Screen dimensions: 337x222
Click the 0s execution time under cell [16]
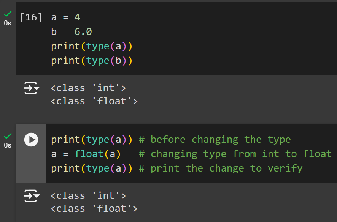(x=8, y=23)
